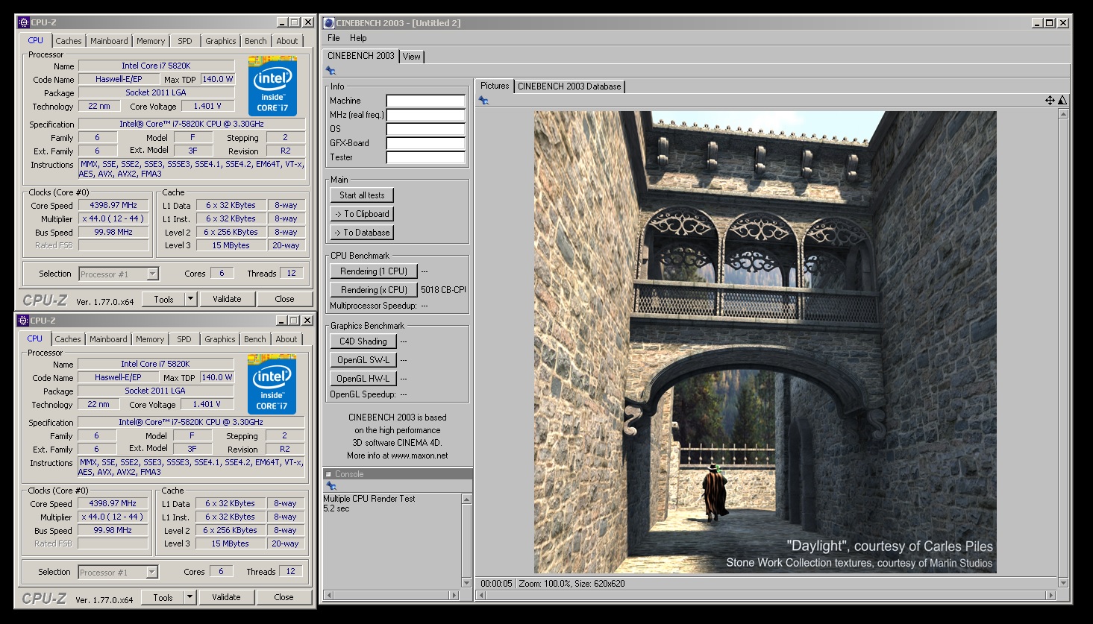The image size is (1093, 624).
Task: Click the CINEBENCH 2003 title bar app icon
Action: (329, 22)
